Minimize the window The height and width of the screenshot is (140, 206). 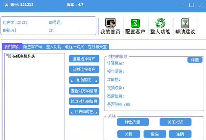(182, 5)
